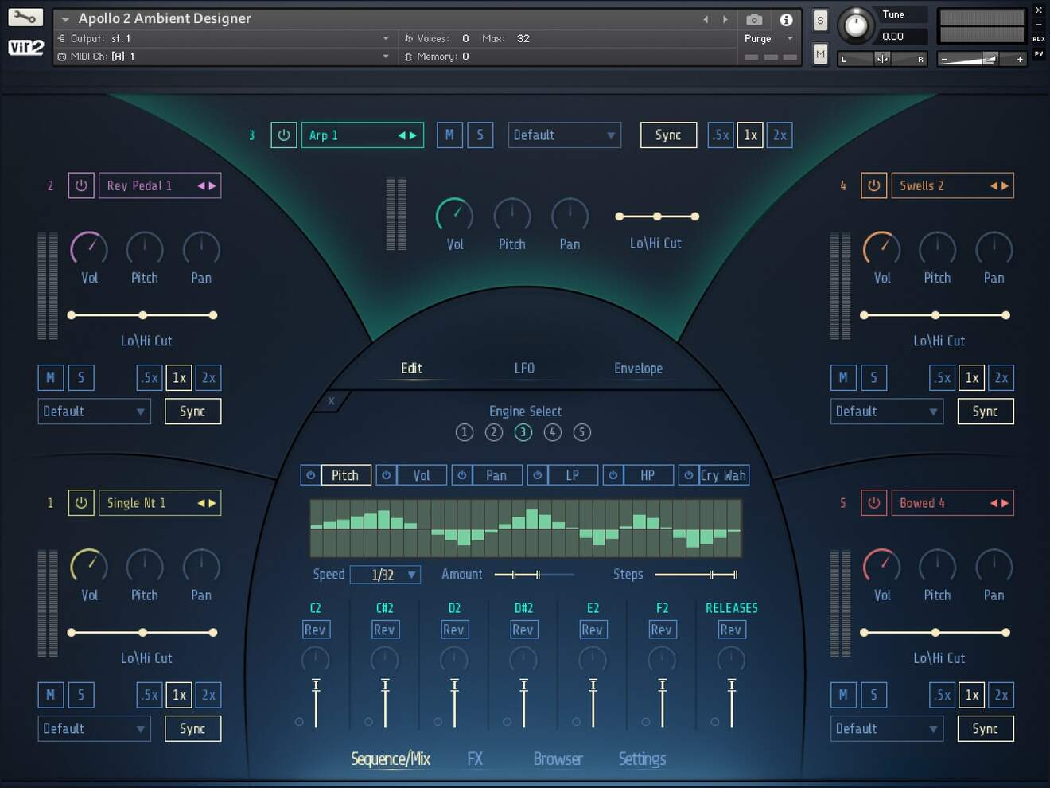Enable the LP sequence power toggle
This screenshot has height=788, width=1050.
coord(537,474)
